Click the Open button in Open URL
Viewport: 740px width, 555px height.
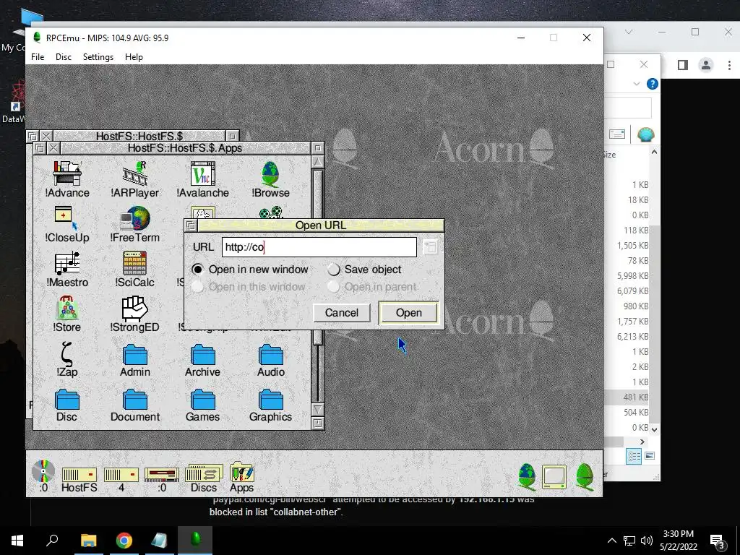409,313
